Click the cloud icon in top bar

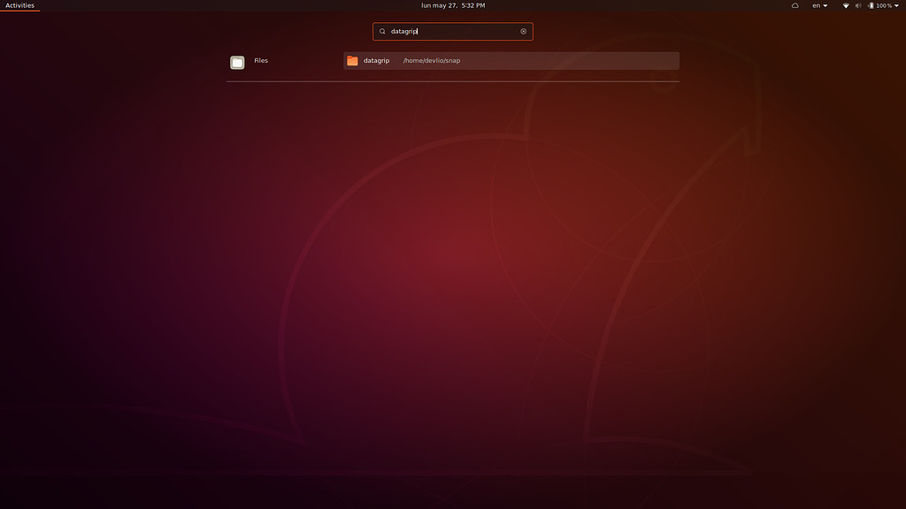795,5
